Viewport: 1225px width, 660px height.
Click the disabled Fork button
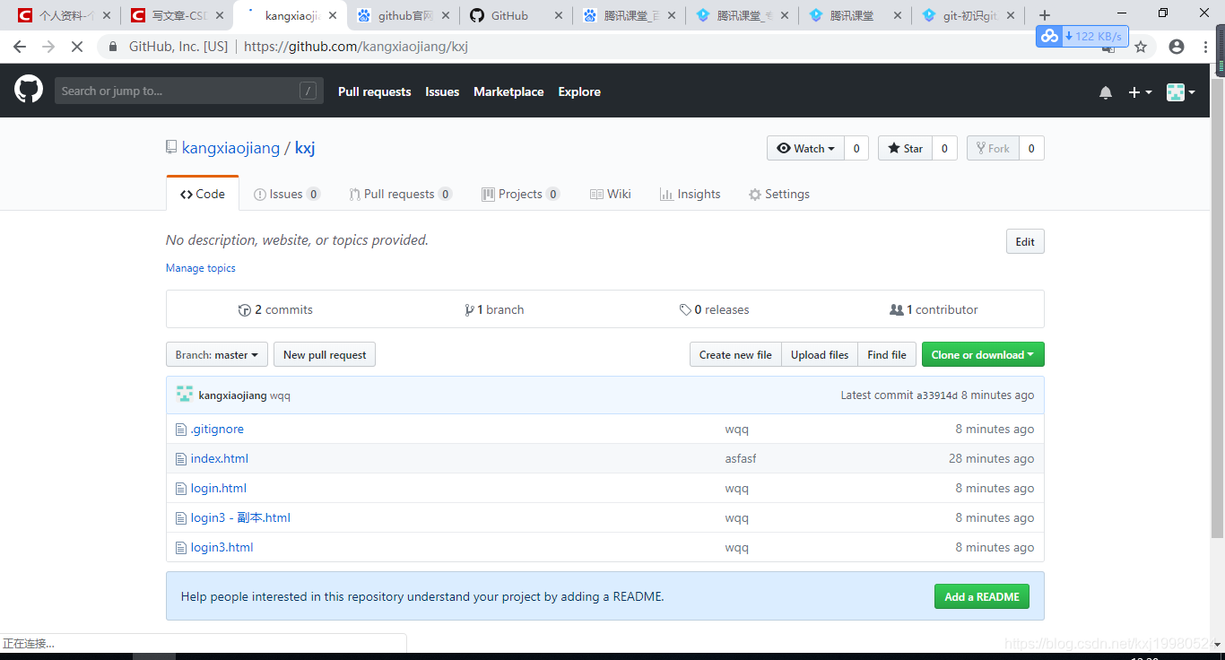[x=993, y=148]
